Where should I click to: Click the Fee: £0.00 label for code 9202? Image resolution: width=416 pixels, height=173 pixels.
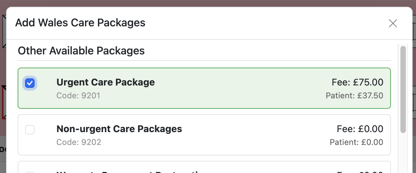pyautogui.click(x=360, y=129)
